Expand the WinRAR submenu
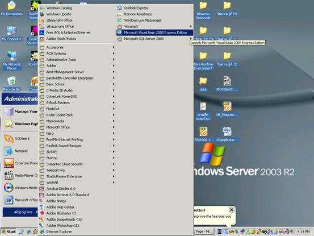 [x=77, y=183]
